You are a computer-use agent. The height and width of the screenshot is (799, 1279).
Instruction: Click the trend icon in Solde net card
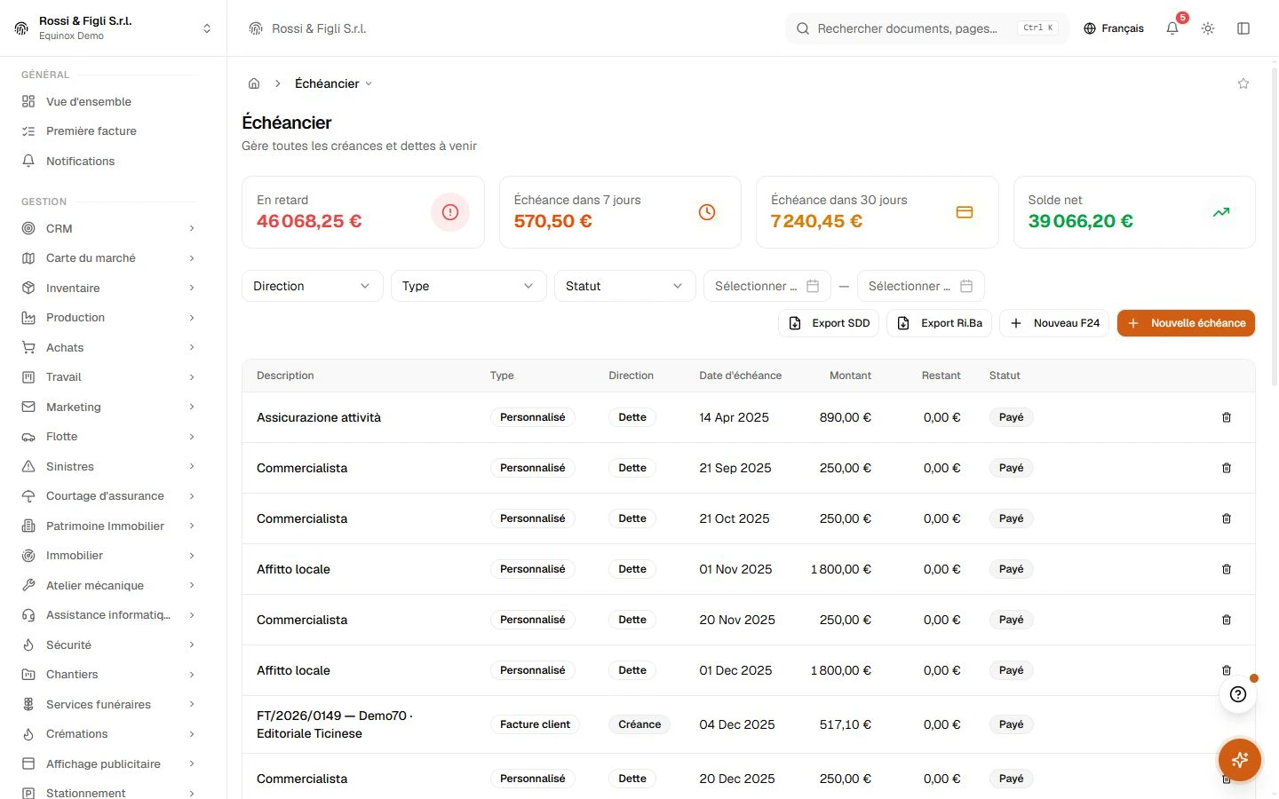pyautogui.click(x=1221, y=212)
